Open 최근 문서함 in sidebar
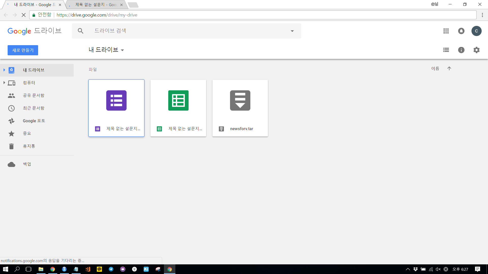The height and width of the screenshot is (274, 488). point(34,108)
